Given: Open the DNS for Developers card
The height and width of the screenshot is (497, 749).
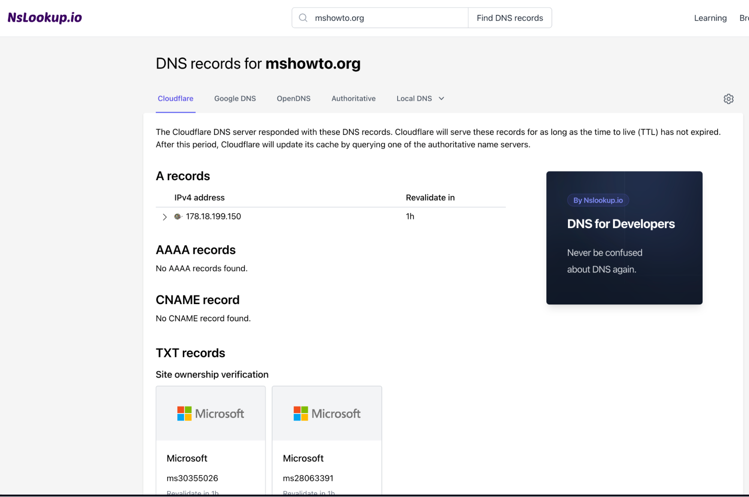Looking at the screenshot, I should coord(624,238).
